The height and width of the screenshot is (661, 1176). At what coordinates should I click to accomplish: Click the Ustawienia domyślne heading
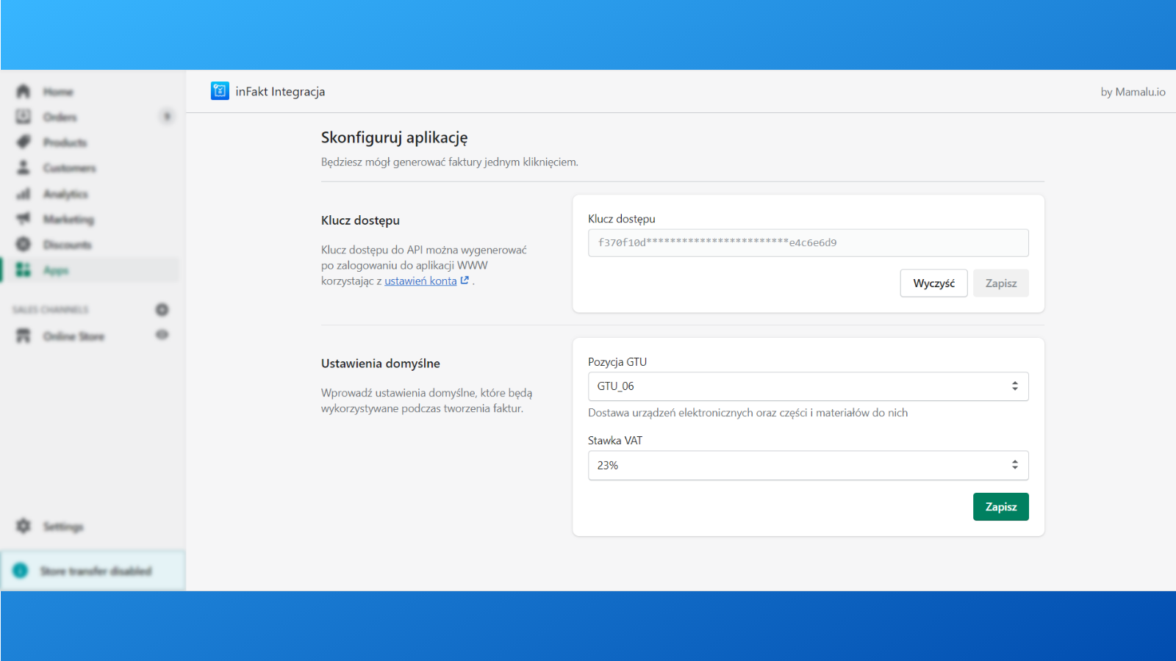381,364
